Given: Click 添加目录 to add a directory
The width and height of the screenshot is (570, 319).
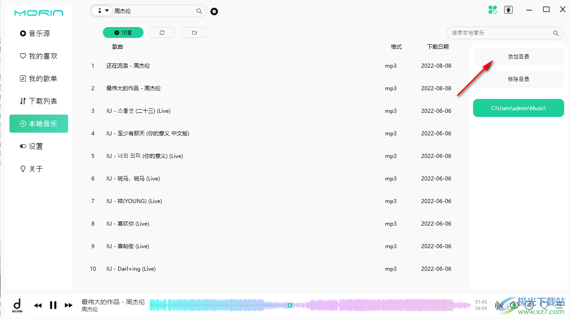Looking at the screenshot, I should coord(518,56).
